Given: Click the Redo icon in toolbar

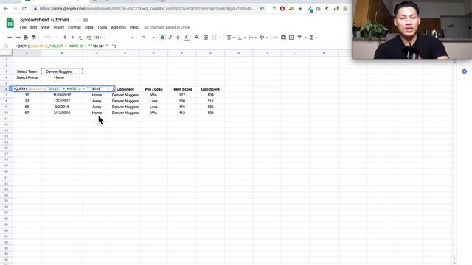Looking at the screenshot, I should click(x=18, y=38).
